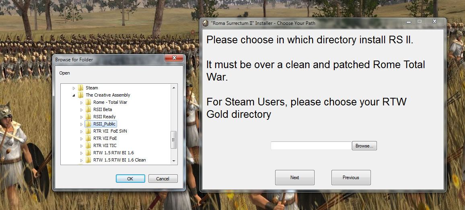This screenshot has height=210, width=465.
Task: Open the Browse... directory picker
Action: 364,146
